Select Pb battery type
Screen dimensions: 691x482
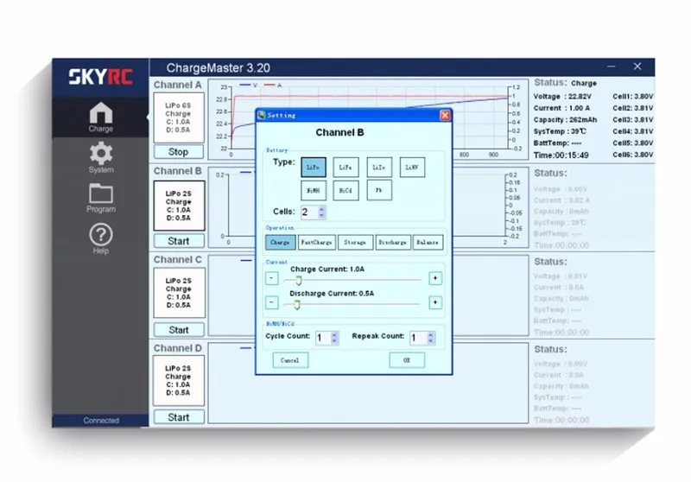[379, 190]
